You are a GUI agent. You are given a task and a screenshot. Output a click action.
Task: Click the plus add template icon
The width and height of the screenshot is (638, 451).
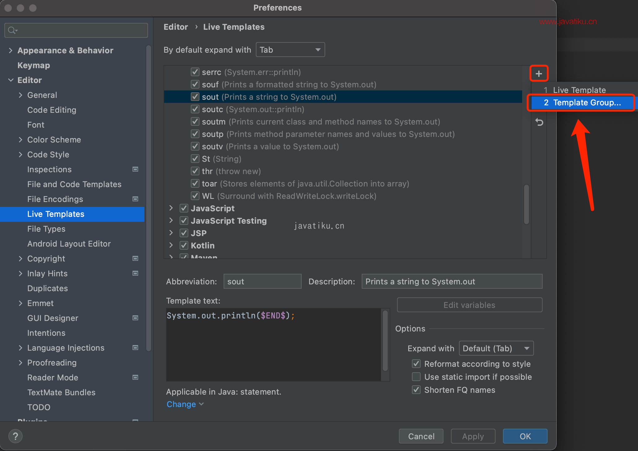(x=539, y=74)
